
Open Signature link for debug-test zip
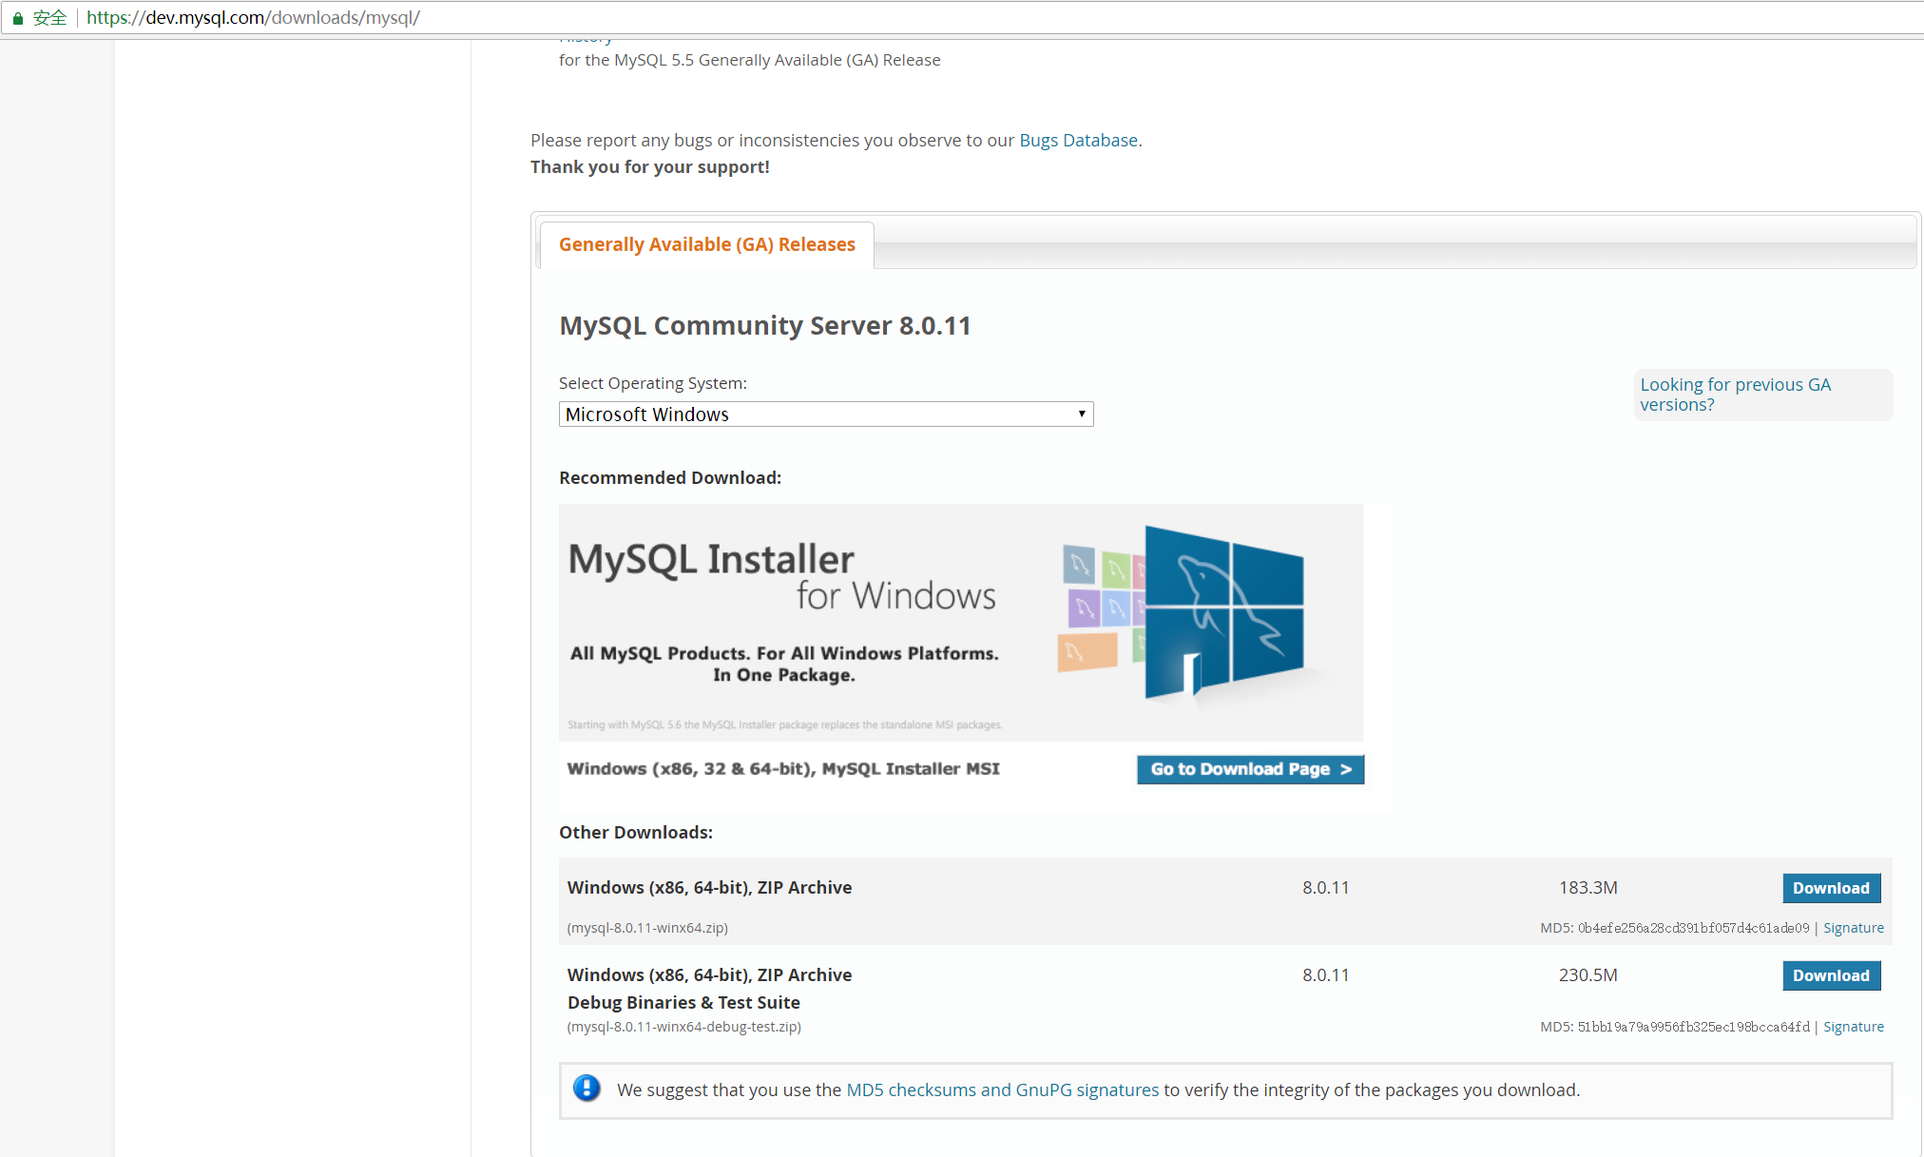click(x=1853, y=1027)
